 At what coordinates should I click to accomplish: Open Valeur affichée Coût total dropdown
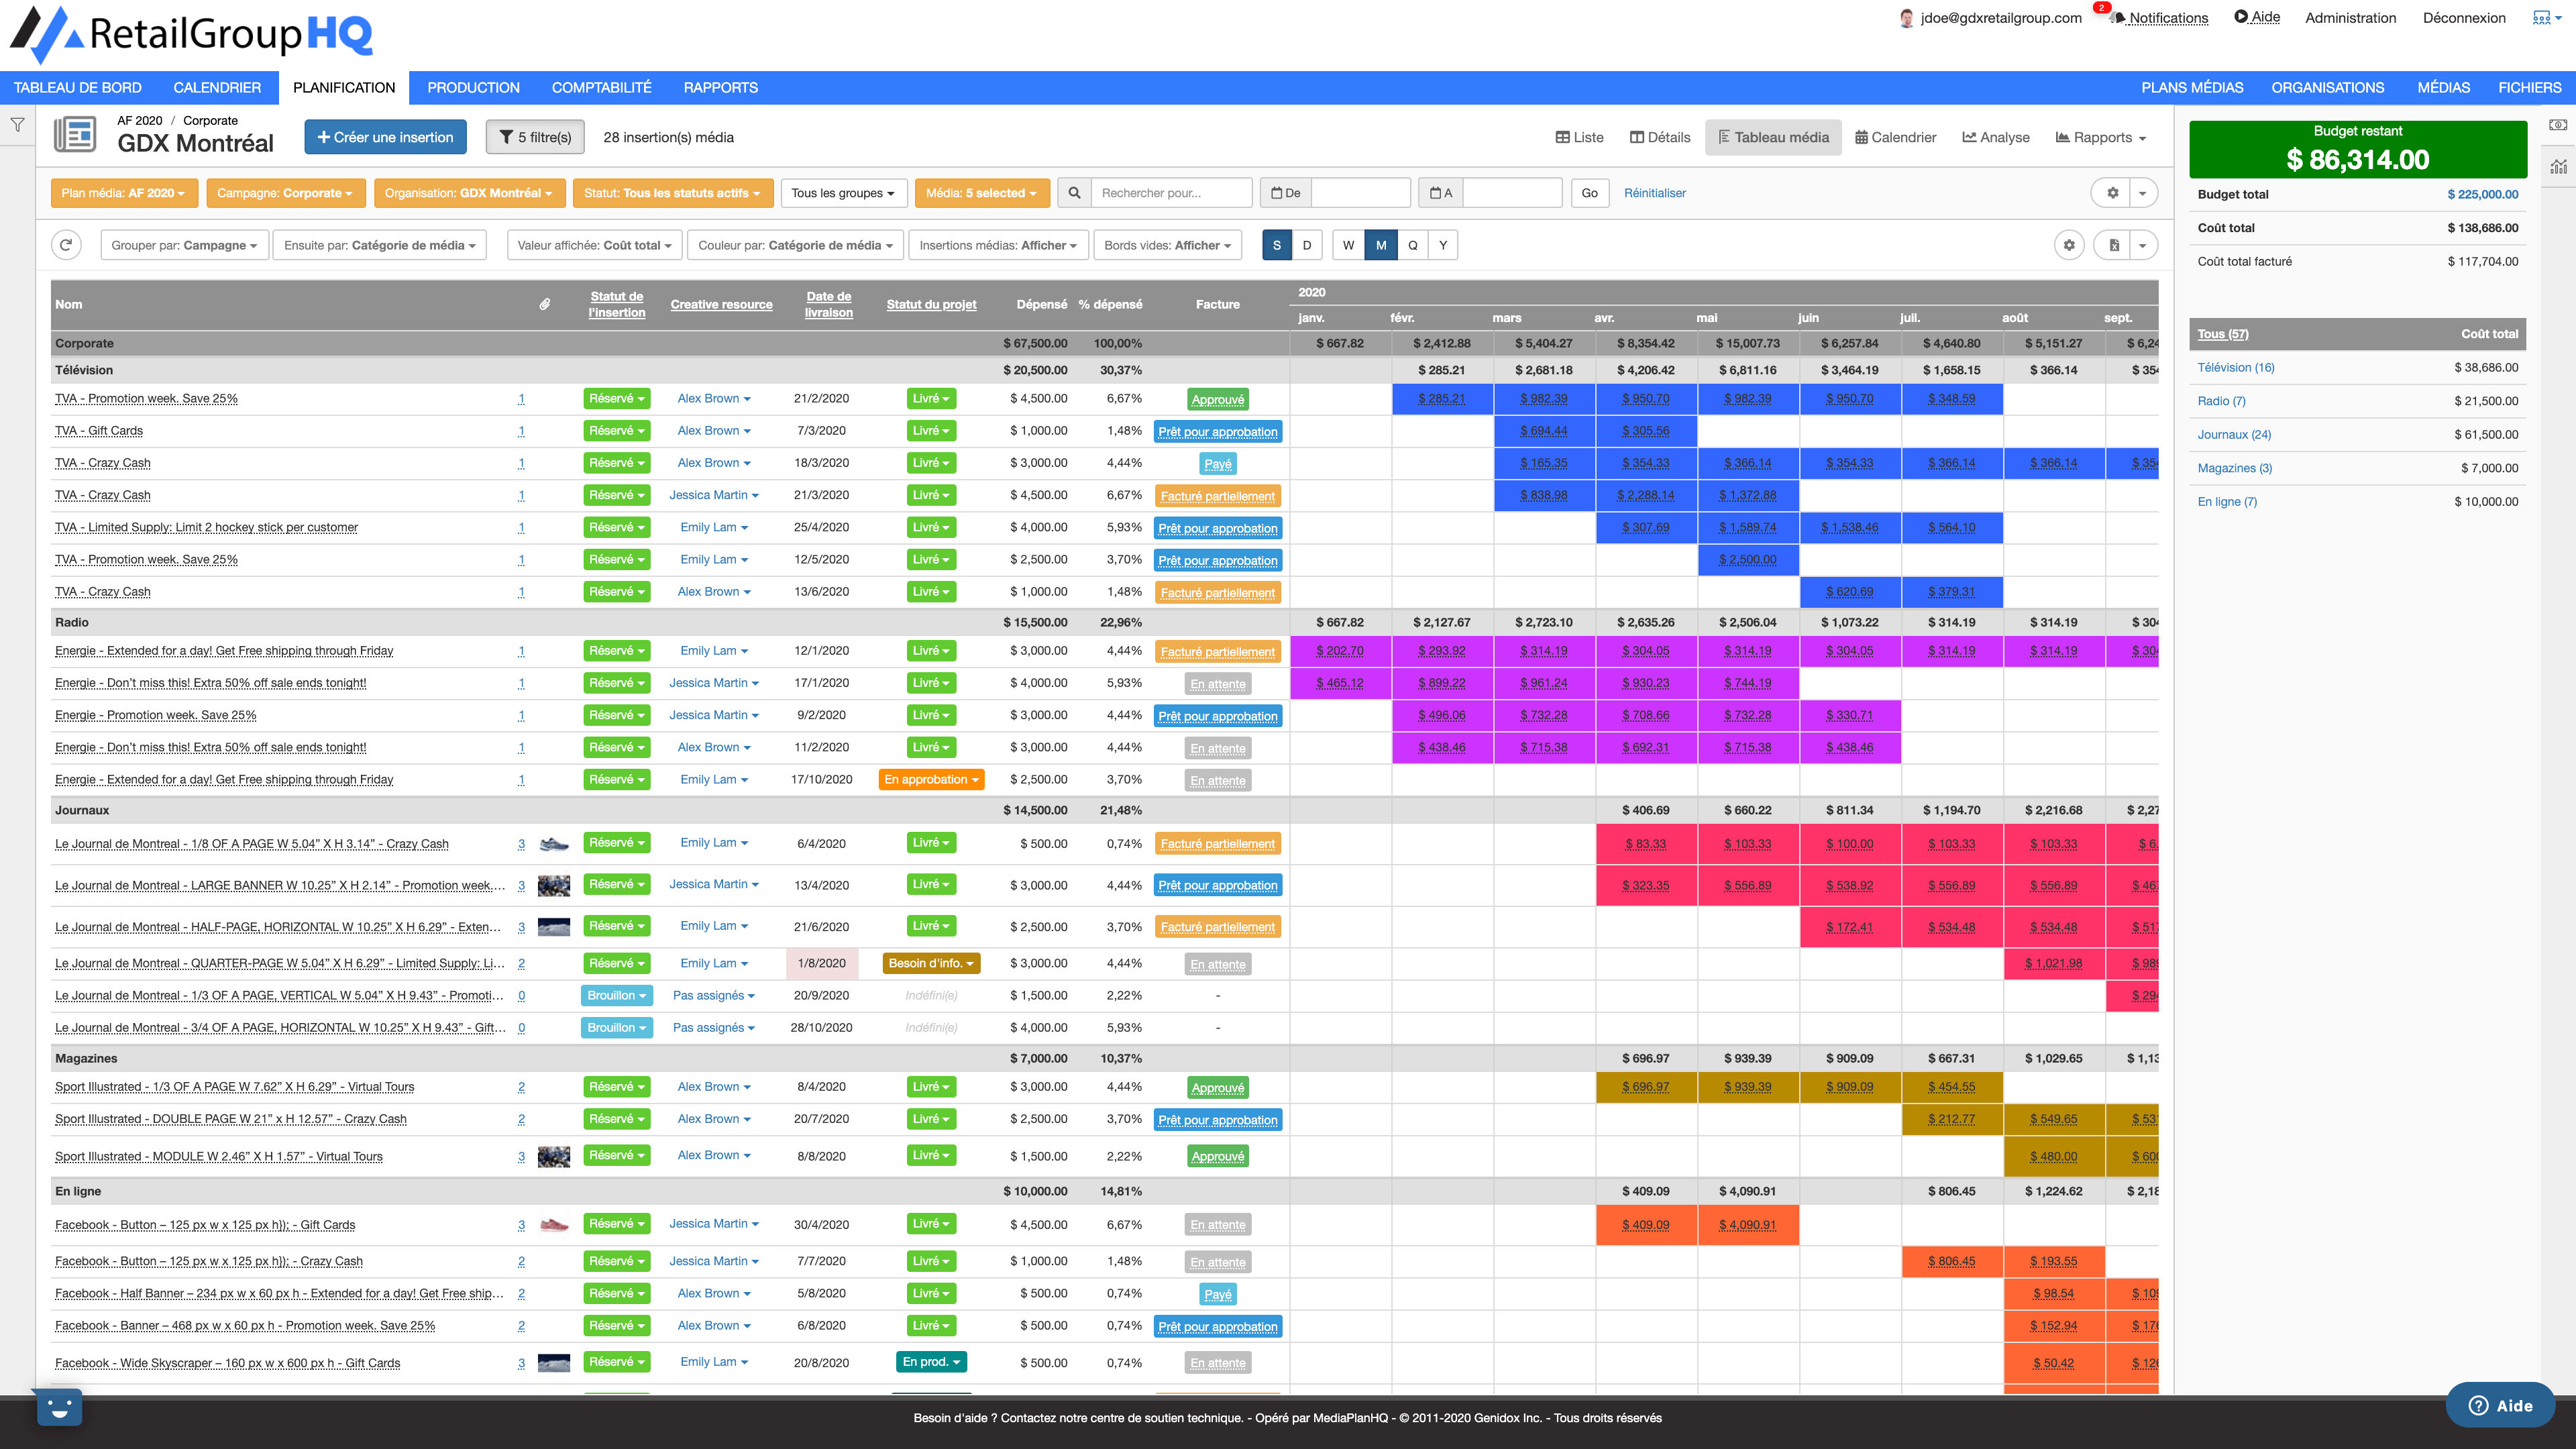point(594,245)
